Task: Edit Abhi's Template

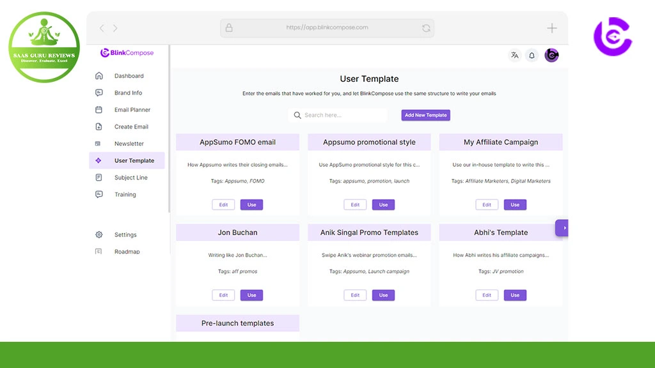Action: 487,295
